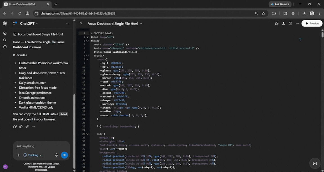Expand the Thinking mode selector
Image resolution: width=324 pixels, height=172 pixels.
pyautogui.click(x=33, y=155)
